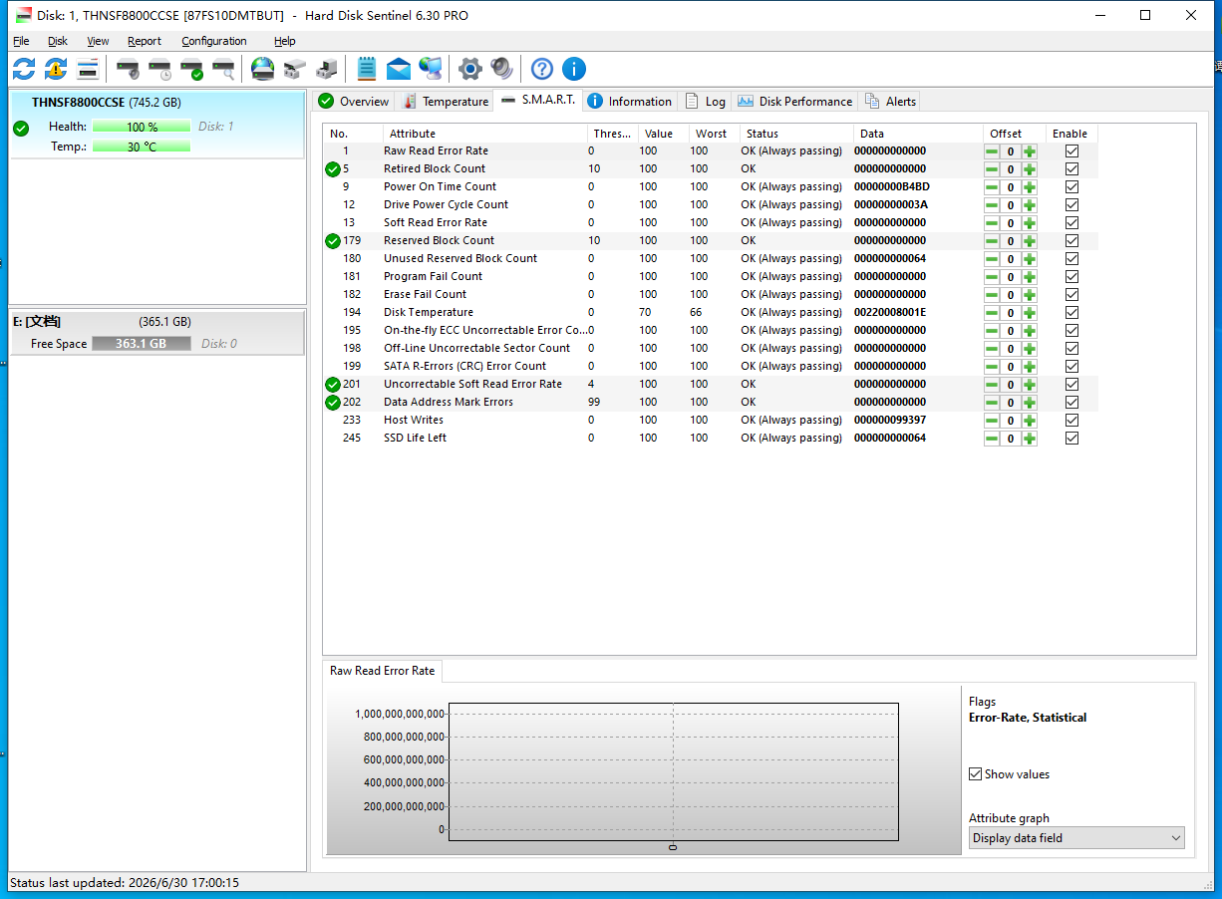Switch to the Alerts tab

tap(890, 102)
